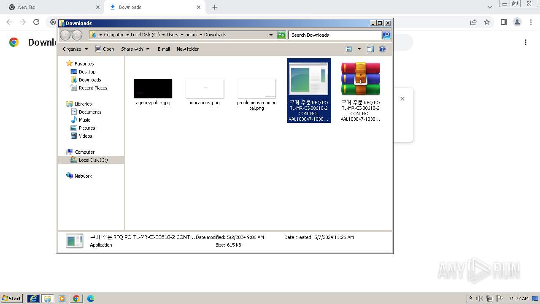This screenshot has height=304, width=540.
Task: Open Windows Explorer taskbar icon
Action: click(x=48, y=299)
